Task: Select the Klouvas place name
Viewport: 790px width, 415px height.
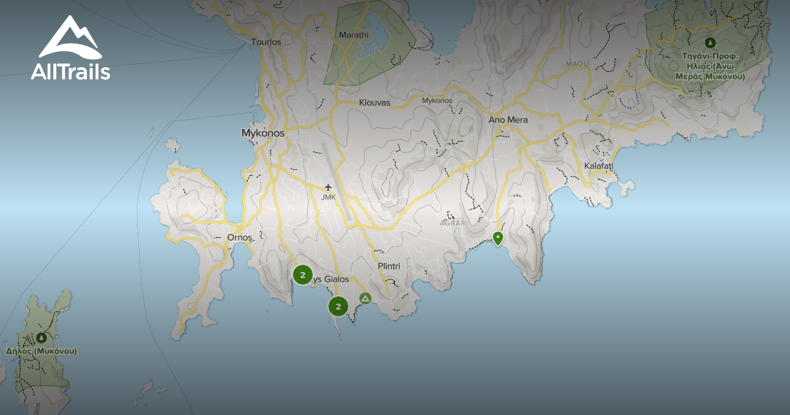Action: point(376,103)
